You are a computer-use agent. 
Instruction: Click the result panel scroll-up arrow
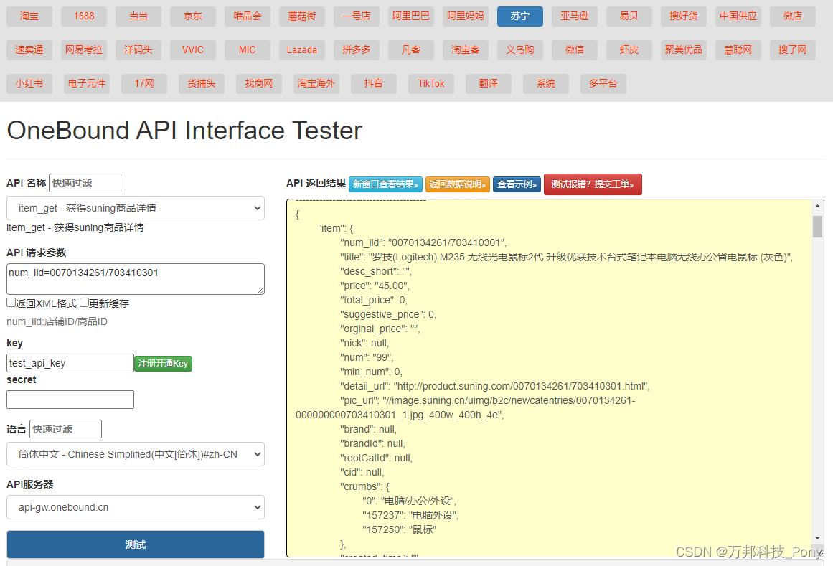[x=818, y=205]
